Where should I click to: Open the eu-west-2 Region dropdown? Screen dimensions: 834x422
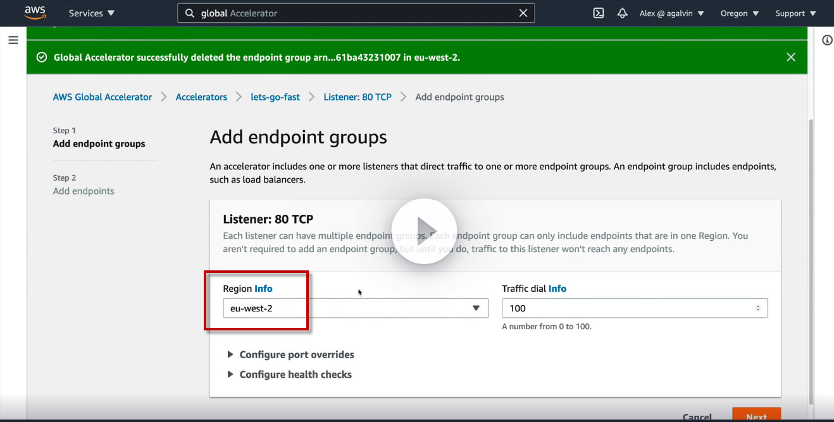[x=356, y=308]
